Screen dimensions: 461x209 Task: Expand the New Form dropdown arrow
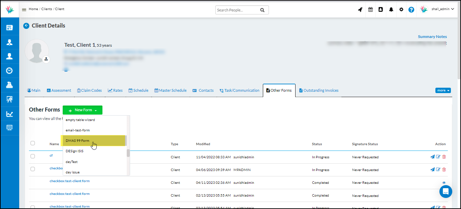point(96,110)
